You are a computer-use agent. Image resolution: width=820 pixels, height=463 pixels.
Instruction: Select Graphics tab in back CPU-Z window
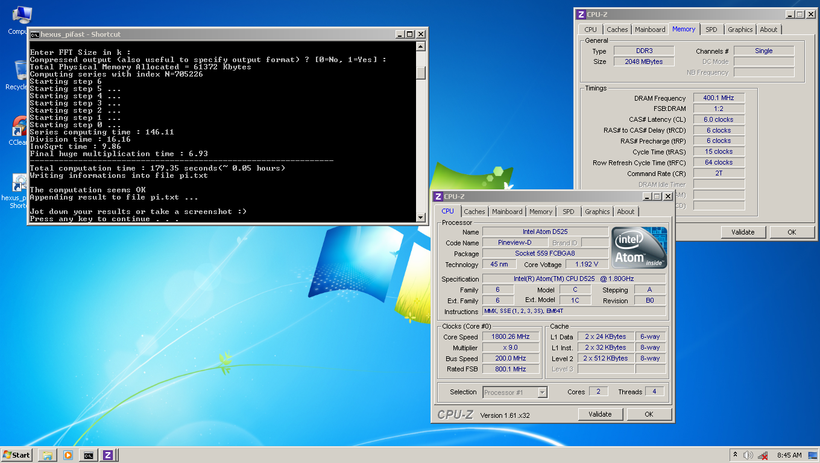(x=740, y=30)
